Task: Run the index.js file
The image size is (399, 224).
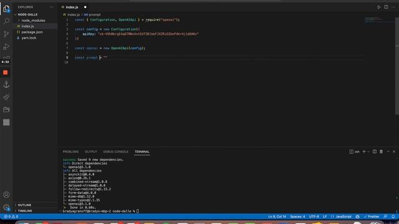Action: 379,7
